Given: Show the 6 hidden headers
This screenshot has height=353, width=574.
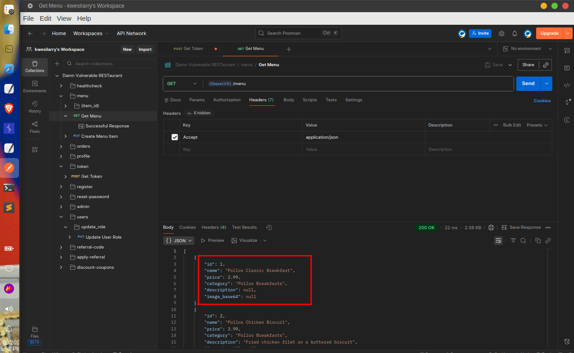Looking at the screenshot, I should (199, 113).
